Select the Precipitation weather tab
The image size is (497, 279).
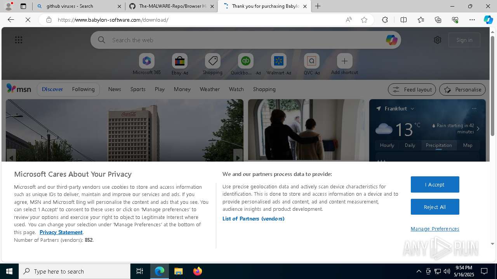(x=439, y=145)
